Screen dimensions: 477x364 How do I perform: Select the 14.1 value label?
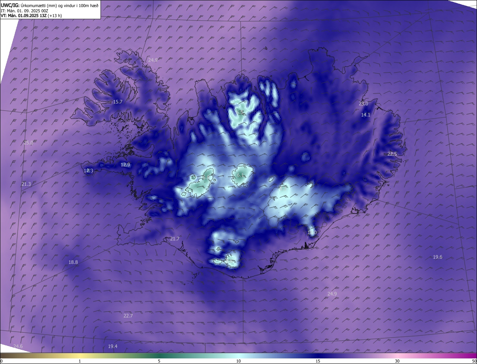pos(366,115)
